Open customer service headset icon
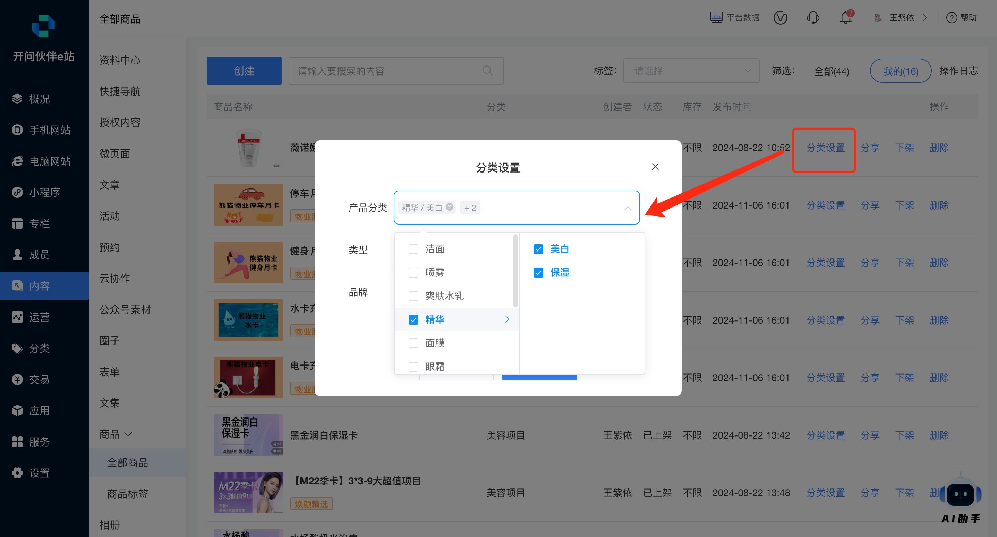The image size is (997, 537). 813,18
